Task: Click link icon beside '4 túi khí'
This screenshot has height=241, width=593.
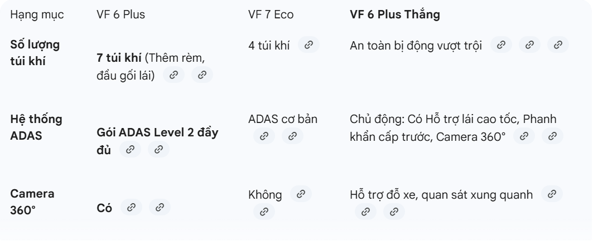Action: (x=309, y=45)
